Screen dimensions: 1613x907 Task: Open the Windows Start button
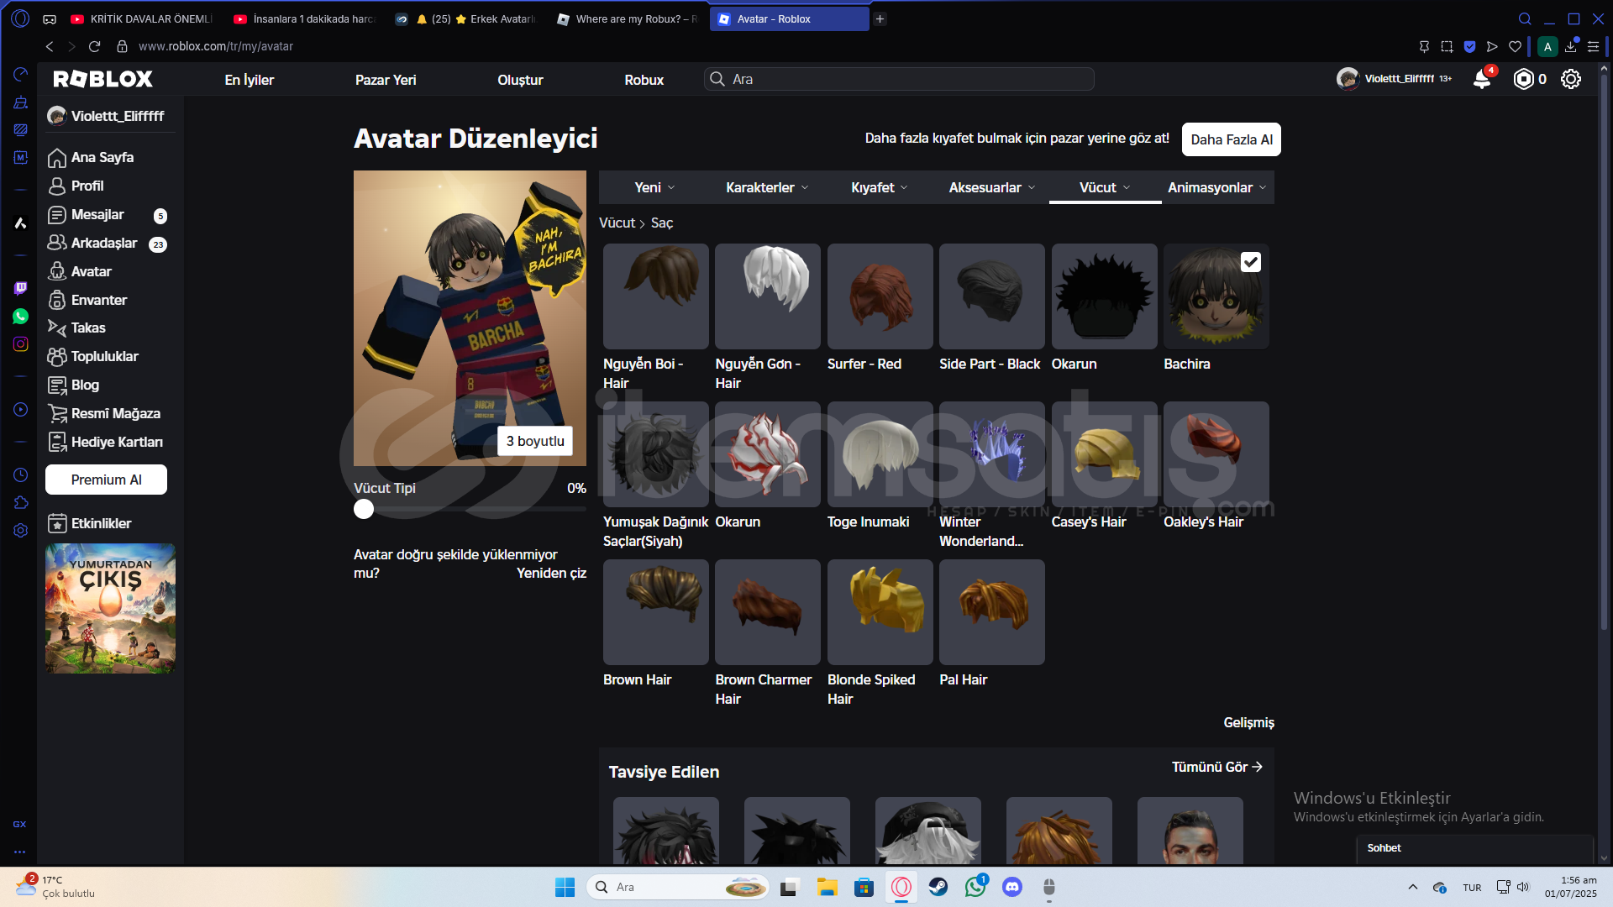(x=565, y=887)
